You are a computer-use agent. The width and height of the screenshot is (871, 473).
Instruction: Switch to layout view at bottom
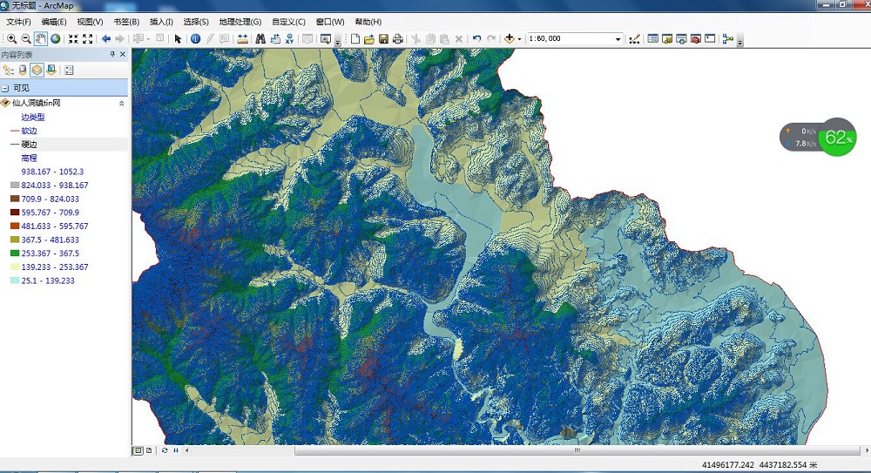pos(149,450)
